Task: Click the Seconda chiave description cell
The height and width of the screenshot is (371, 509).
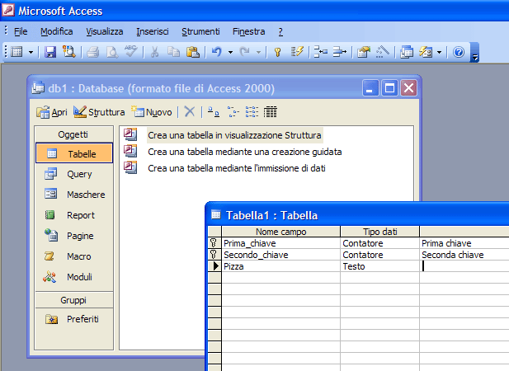Action: [464, 255]
